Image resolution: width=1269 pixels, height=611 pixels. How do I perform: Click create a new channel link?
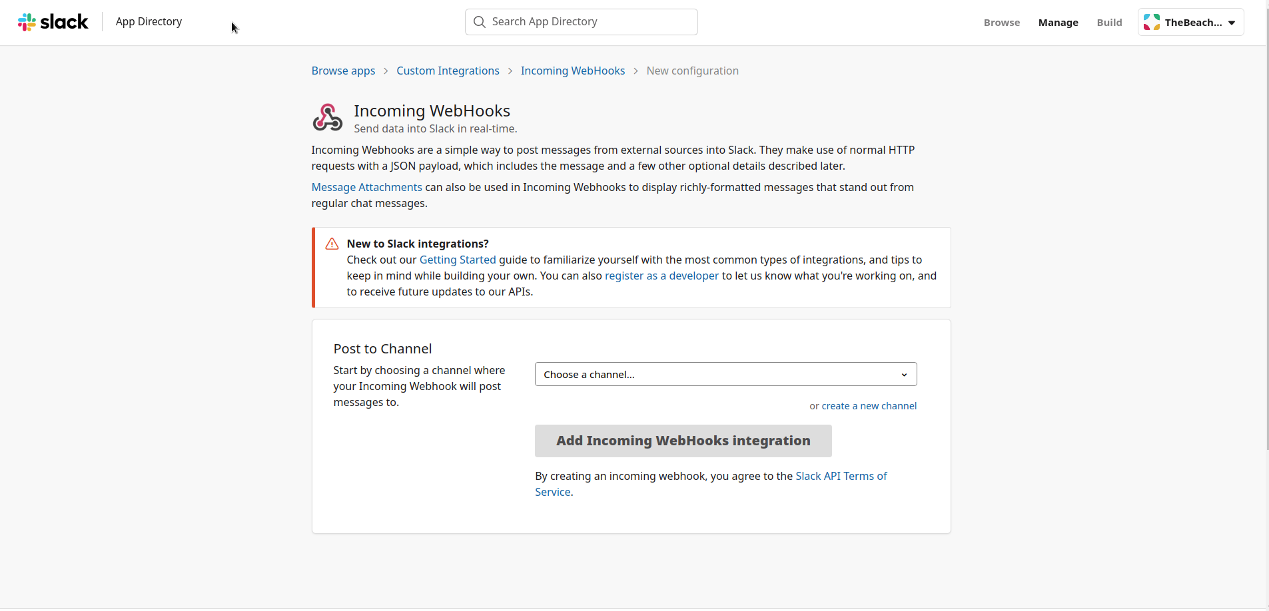point(869,406)
